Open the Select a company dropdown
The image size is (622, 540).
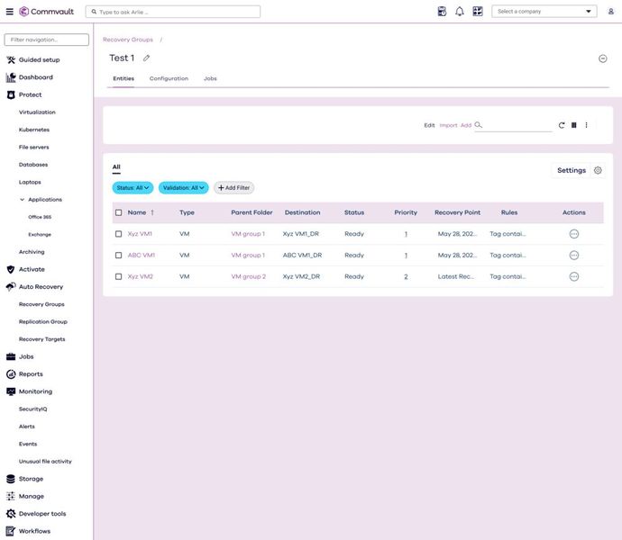(x=544, y=12)
